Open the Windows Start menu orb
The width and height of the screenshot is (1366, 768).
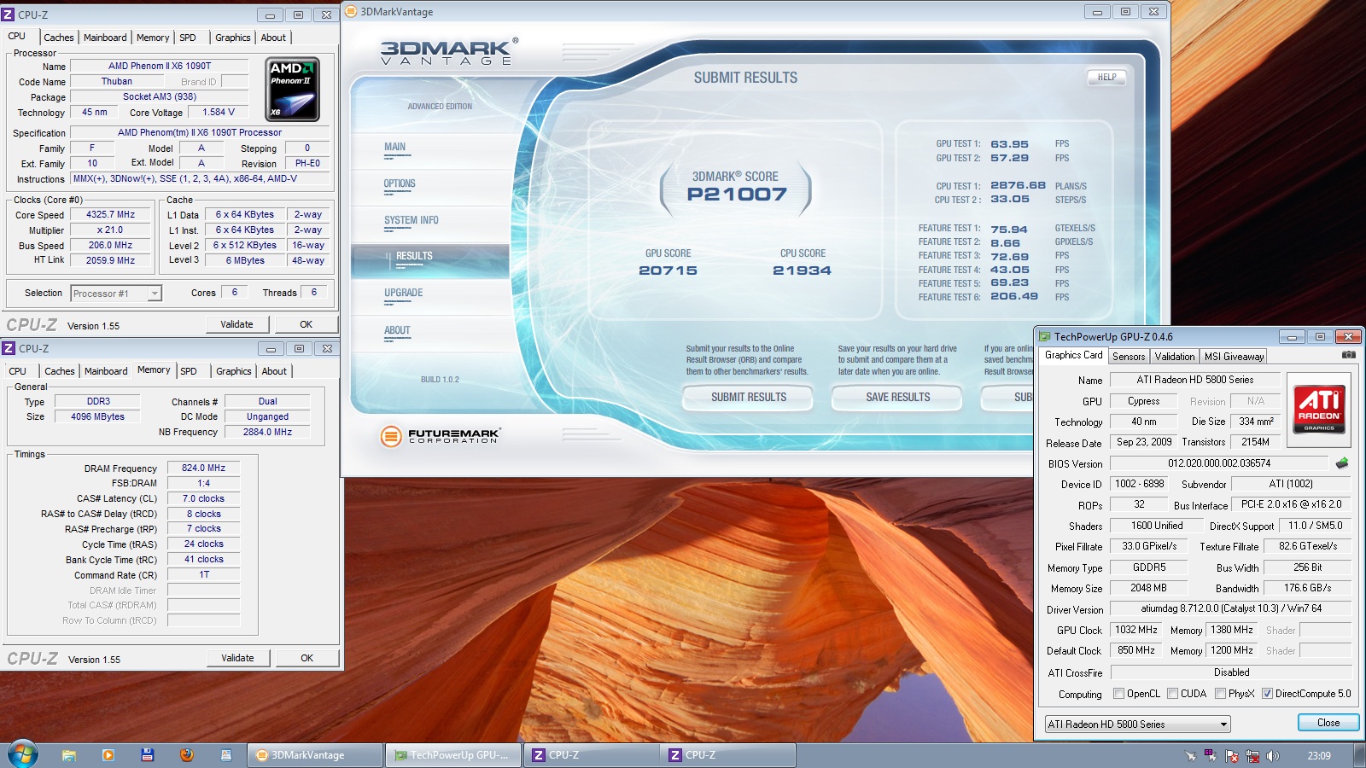23,755
